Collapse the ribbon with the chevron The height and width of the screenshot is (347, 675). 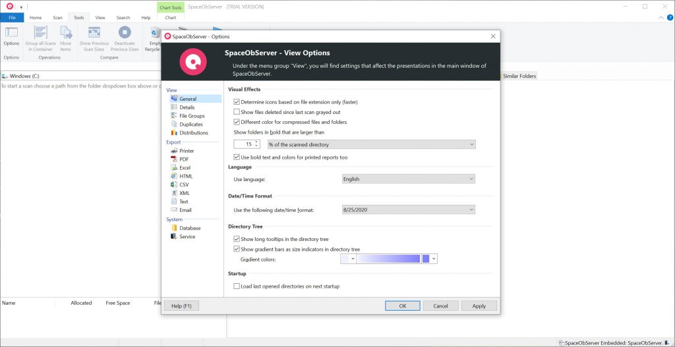click(661, 18)
